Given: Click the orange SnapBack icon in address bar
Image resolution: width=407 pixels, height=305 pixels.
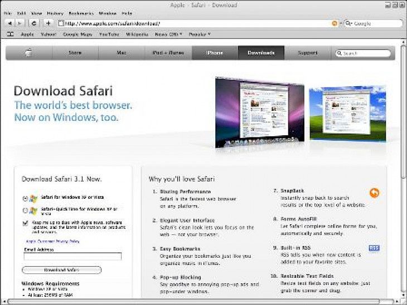Looking at the screenshot, I should point(335,23).
